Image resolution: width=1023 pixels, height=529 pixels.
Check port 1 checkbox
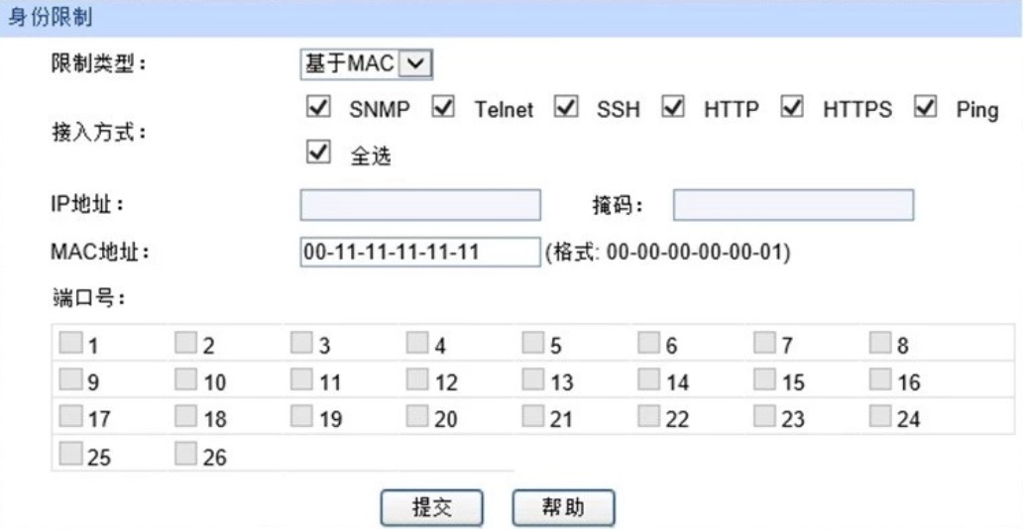click(67, 341)
